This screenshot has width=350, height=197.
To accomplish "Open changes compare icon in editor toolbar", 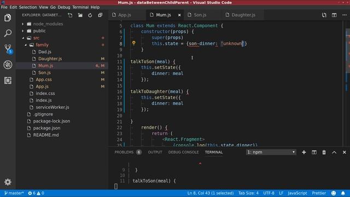I will [324, 15].
